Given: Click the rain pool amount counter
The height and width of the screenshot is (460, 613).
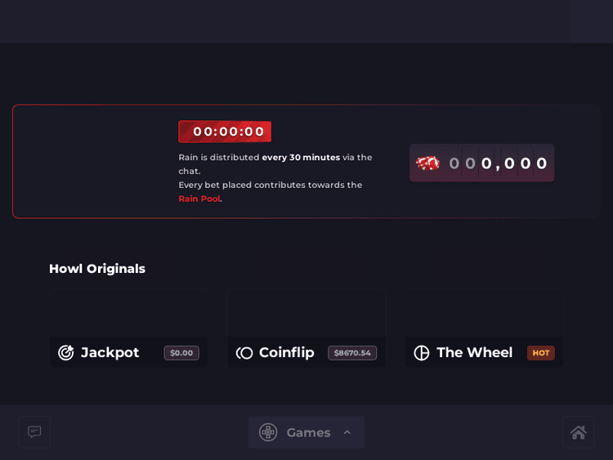Looking at the screenshot, I should [498, 163].
